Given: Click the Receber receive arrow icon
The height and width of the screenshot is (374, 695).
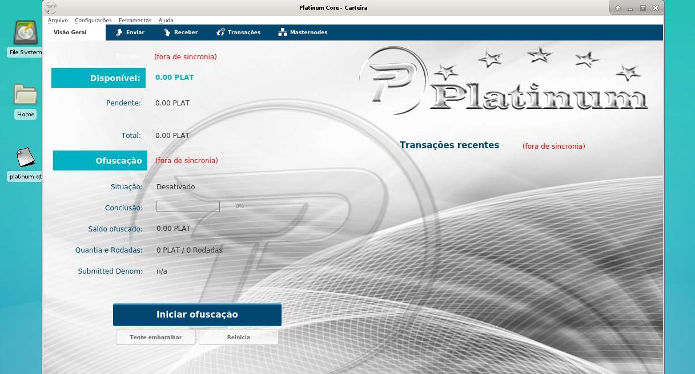Looking at the screenshot, I should click(x=167, y=32).
